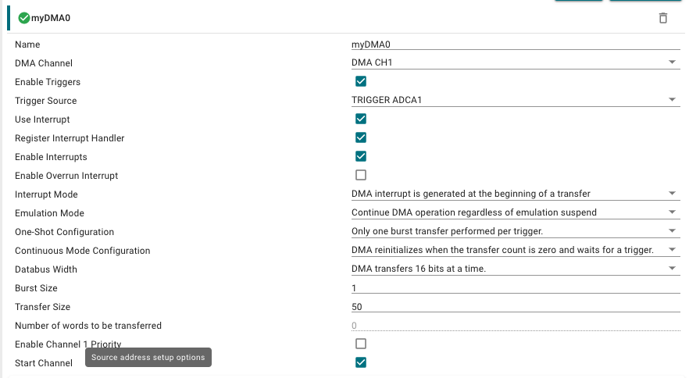Viewport: 689px width, 378px height.
Task: Open the DMA Channel dropdown
Action: [x=515, y=63]
